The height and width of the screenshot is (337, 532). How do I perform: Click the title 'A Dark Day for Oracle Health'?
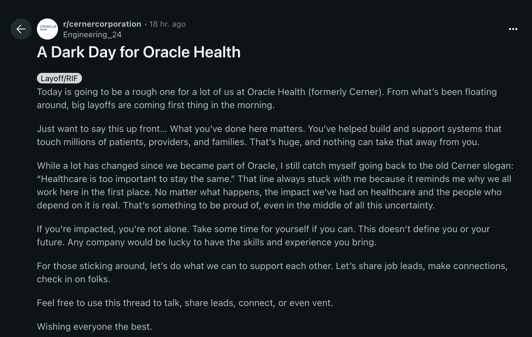click(139, 52)
